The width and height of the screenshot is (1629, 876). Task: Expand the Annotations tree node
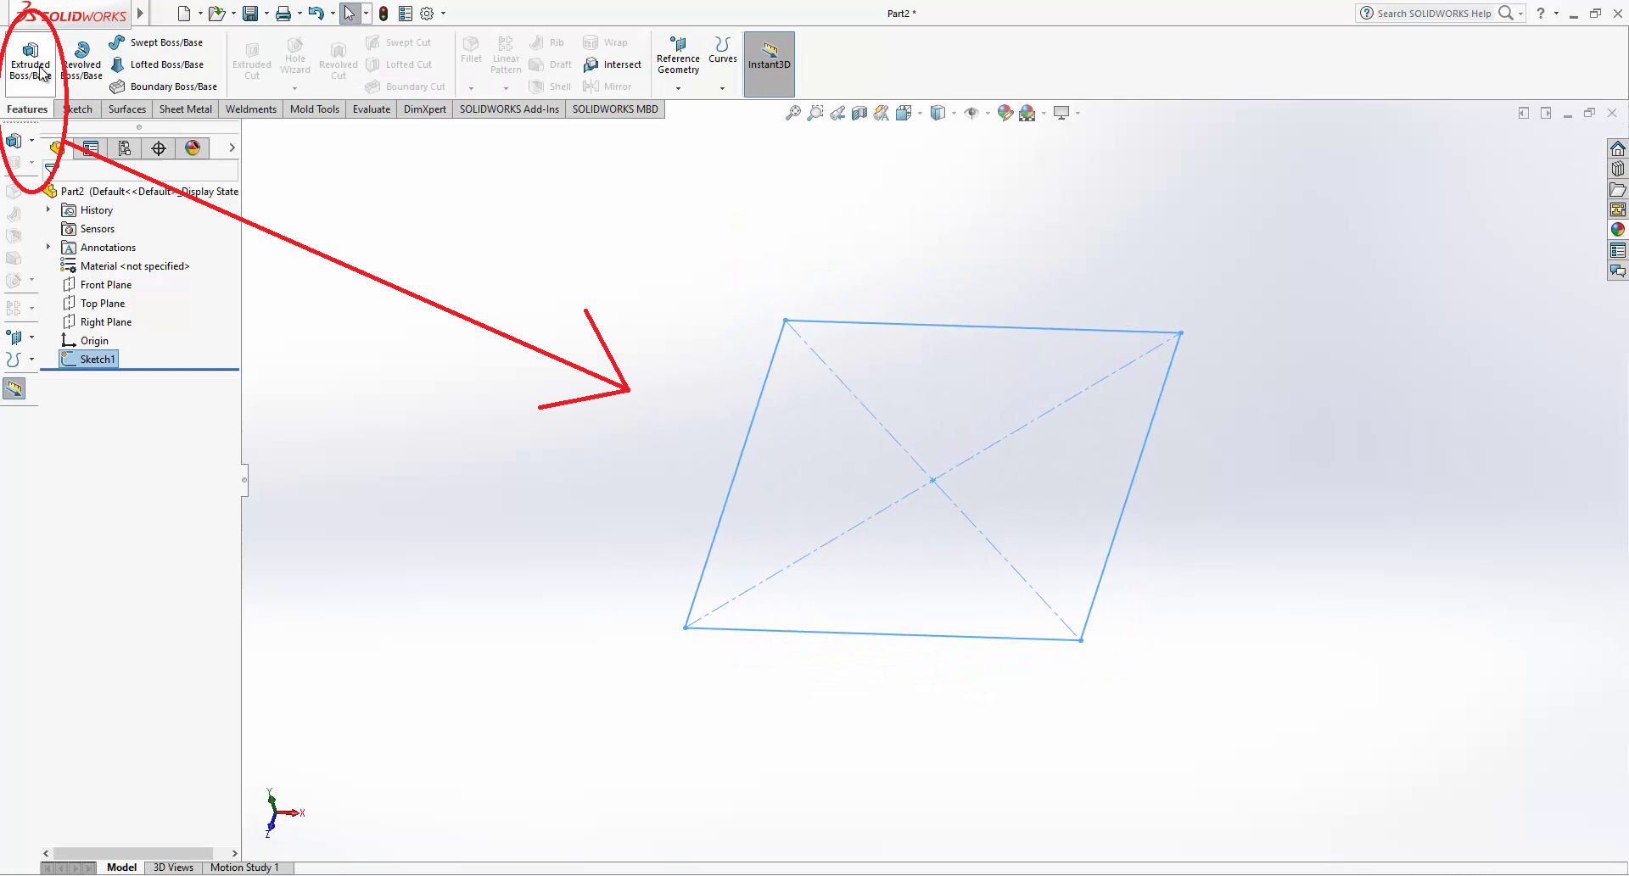click(x=48, y=247)
